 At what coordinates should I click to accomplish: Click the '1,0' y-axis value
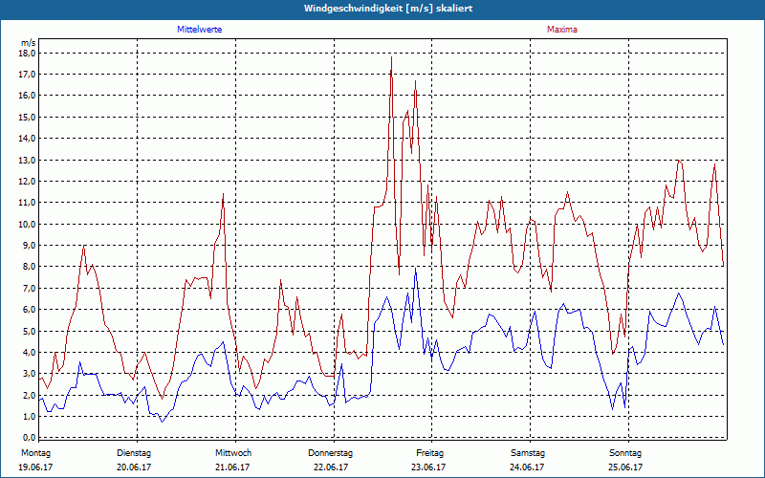(30, 417)
